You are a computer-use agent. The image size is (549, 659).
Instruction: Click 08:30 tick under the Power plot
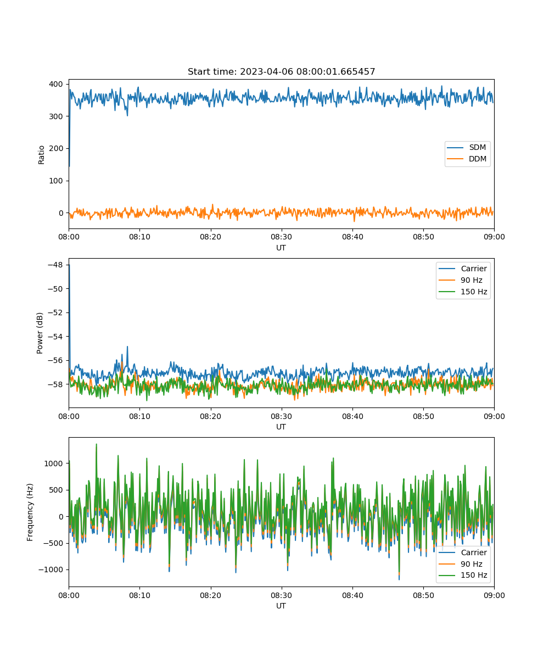281,416
